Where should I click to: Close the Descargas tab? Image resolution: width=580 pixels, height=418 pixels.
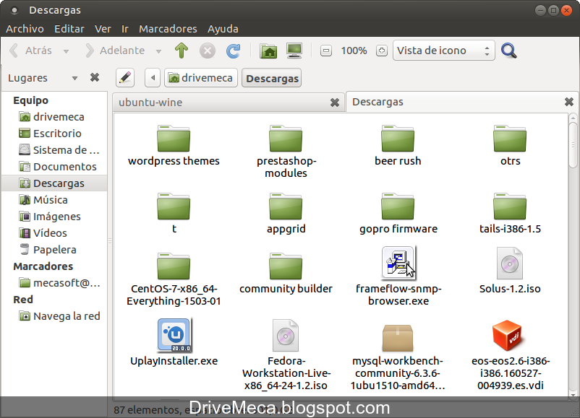pyautogui.click(x=568, y=103)
